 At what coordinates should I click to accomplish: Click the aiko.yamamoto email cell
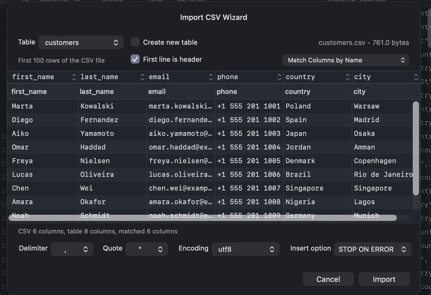181,134
